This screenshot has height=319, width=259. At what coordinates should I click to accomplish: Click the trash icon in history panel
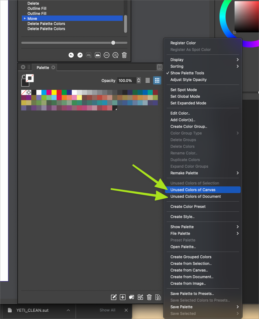[x=124, y=55]
